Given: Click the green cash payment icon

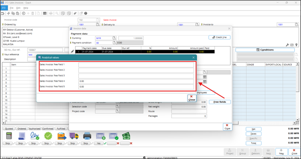Looking at the screenshot, I should pyautogui.click(x=126, y=136).
